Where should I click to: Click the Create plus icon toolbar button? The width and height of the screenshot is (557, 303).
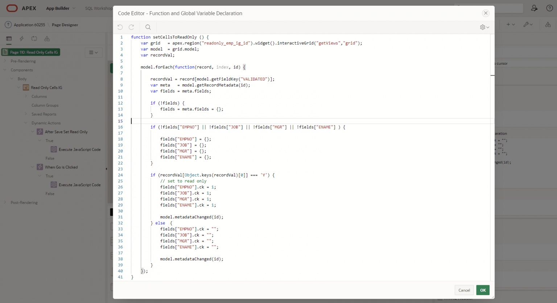pos(508,24)
